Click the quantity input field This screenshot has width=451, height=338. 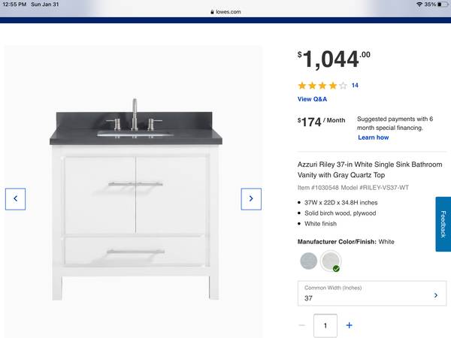tap(325, 325)
